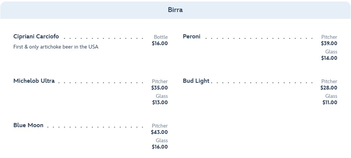The image size is (351, 158).
Task: Choose the Peroni glass price $14.00
Action: coord(329,58)
